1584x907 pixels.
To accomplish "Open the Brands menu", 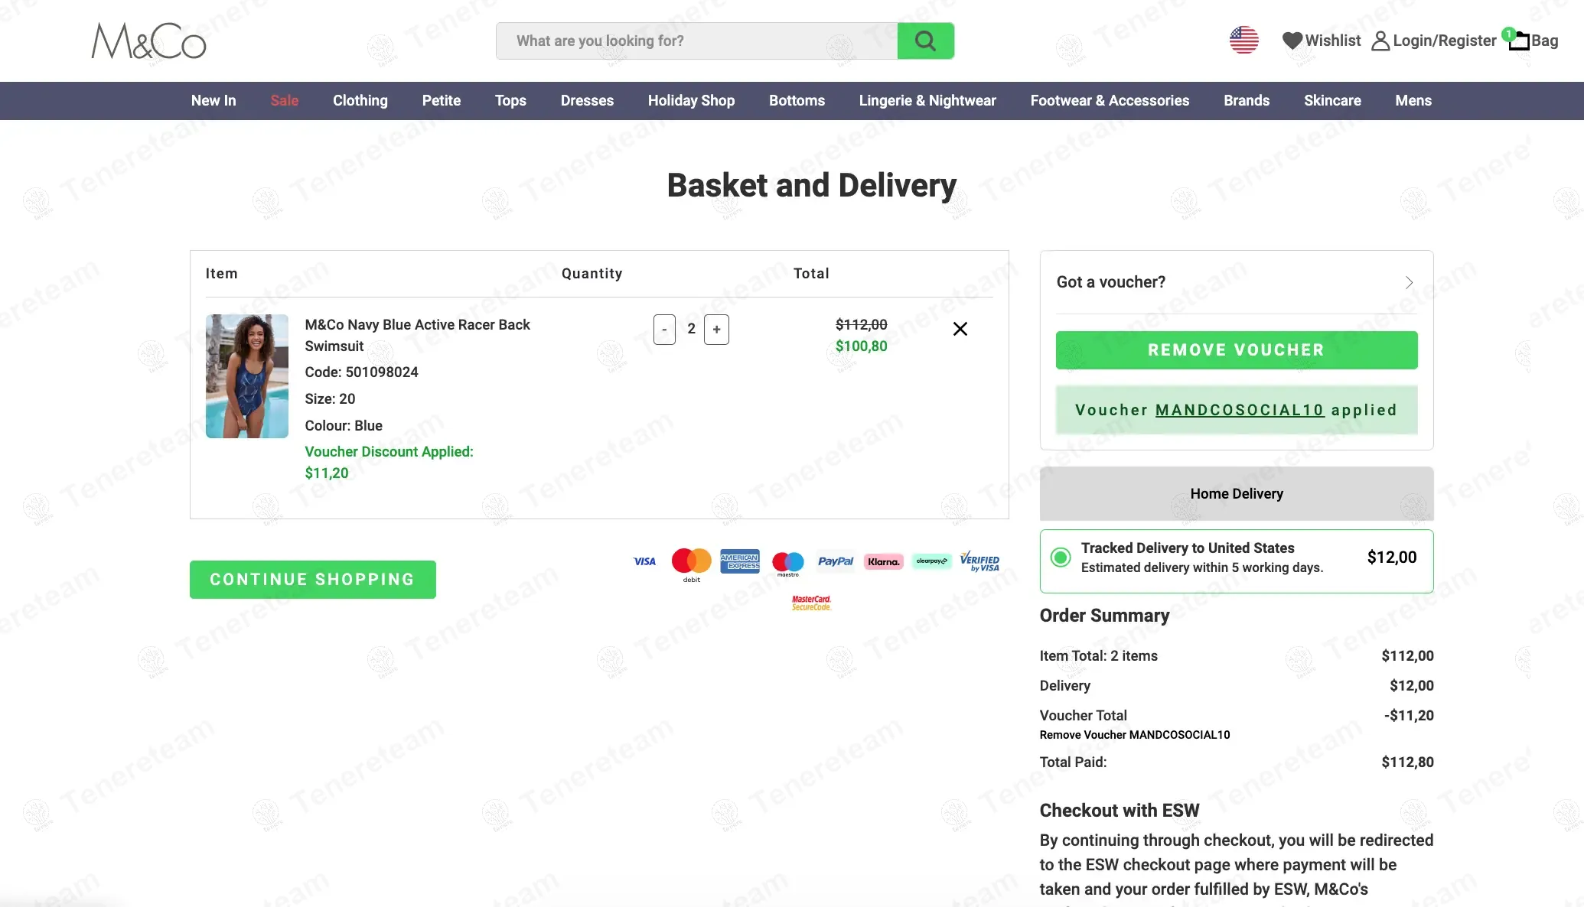I will pos(1247,100).
